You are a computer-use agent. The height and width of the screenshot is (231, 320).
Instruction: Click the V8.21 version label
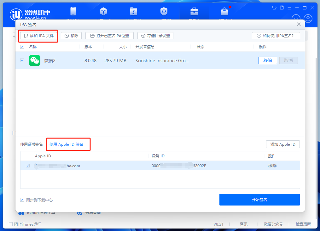coord(218,224)
